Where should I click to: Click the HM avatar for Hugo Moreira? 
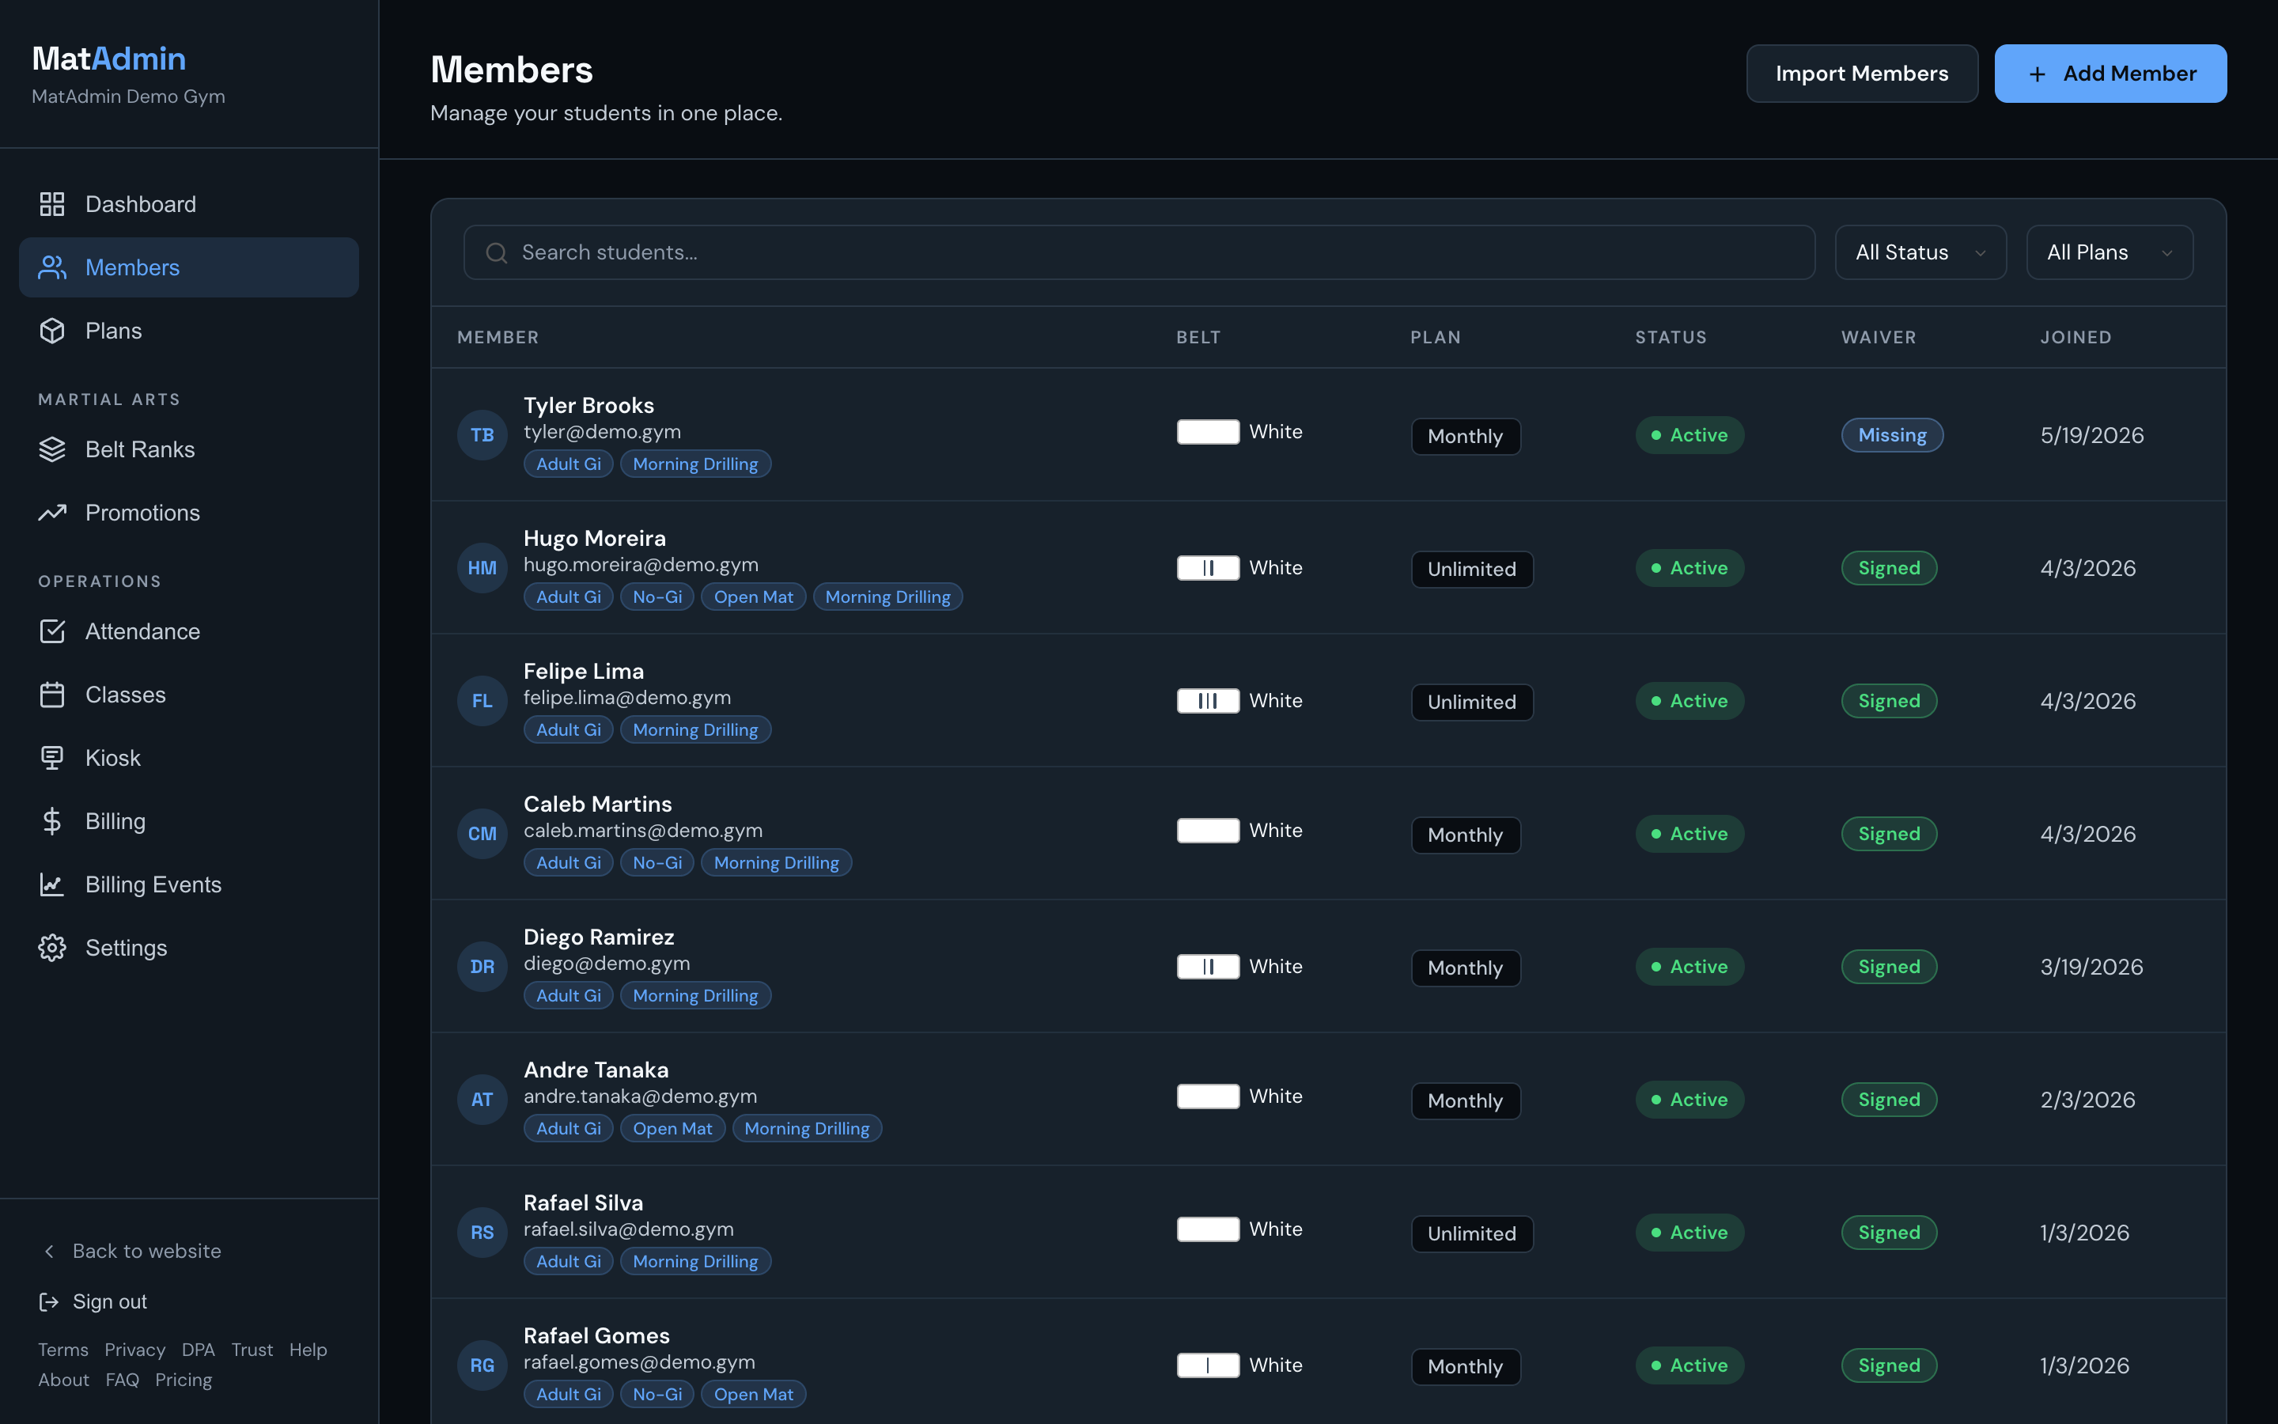482,568
